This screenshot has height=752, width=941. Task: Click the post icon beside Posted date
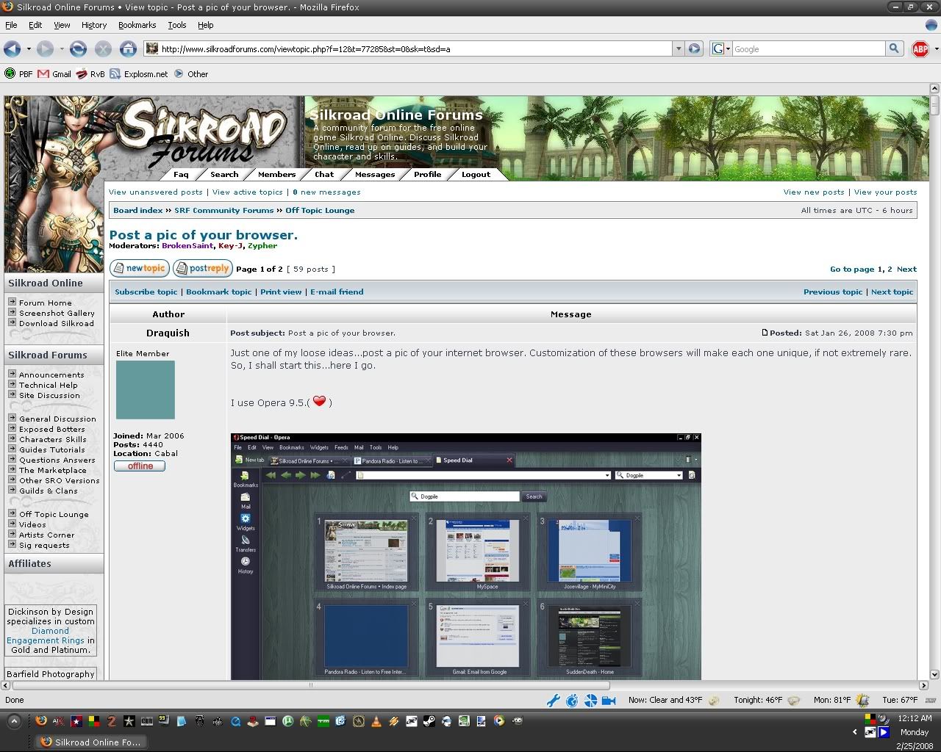[765, 333]
